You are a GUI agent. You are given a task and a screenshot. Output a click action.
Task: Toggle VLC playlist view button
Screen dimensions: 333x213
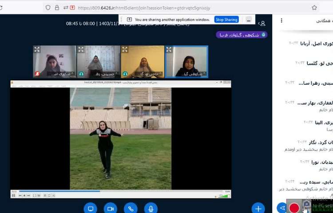coord(45,195)
